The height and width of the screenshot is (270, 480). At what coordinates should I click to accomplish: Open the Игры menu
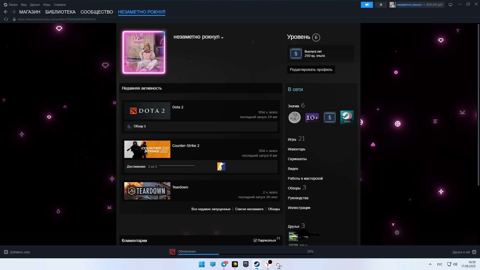47,5
